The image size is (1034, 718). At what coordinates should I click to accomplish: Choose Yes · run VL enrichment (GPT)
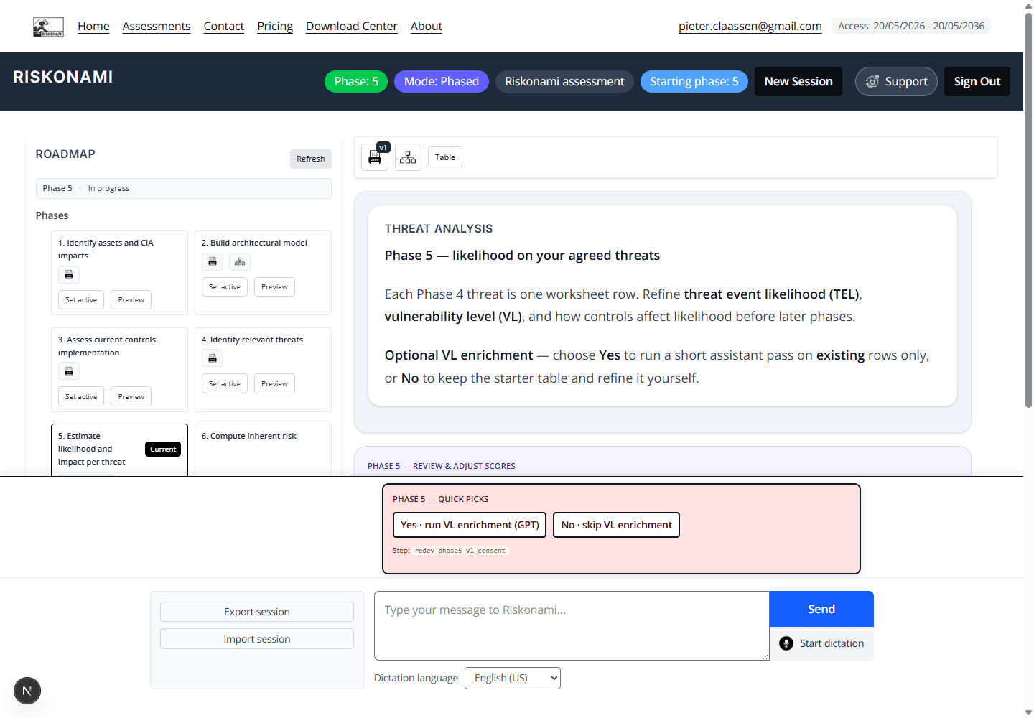pos(470,525)
